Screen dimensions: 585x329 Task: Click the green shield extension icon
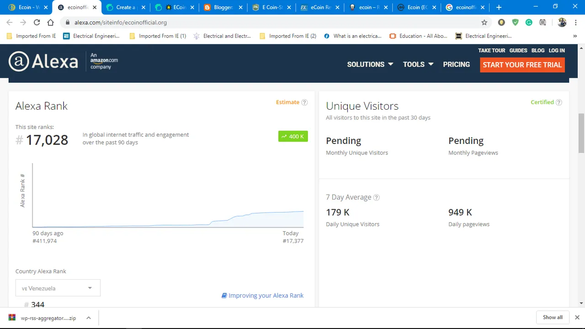click(x=516, y=22)
